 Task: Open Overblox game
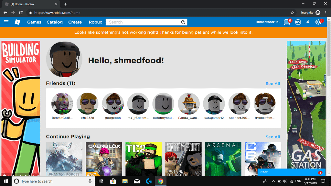pos(104,159)
